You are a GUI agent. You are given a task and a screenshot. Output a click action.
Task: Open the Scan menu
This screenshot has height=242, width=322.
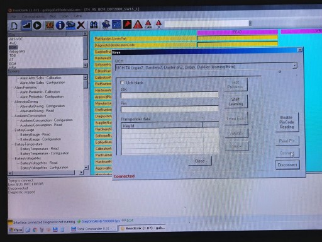point(65,16)
